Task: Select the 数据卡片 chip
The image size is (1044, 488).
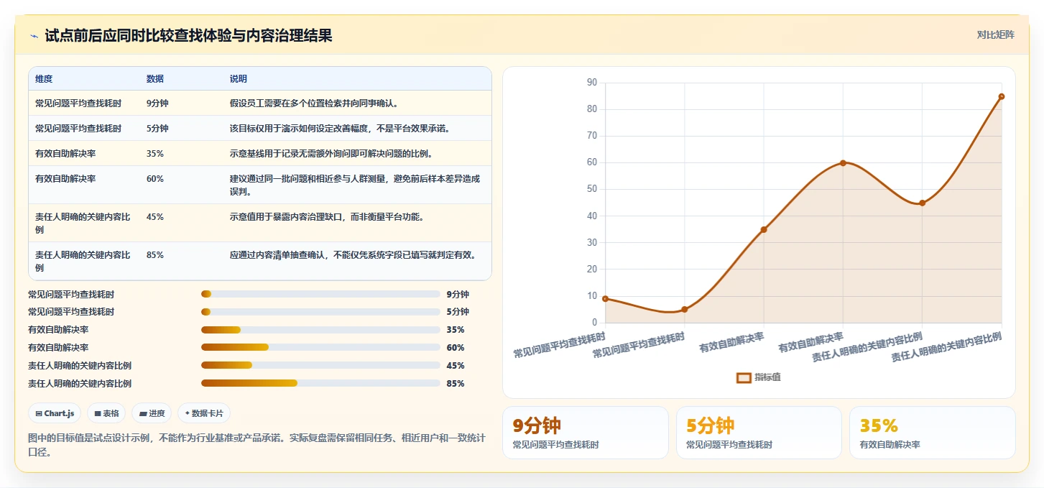Action: (x=204, y=413)
